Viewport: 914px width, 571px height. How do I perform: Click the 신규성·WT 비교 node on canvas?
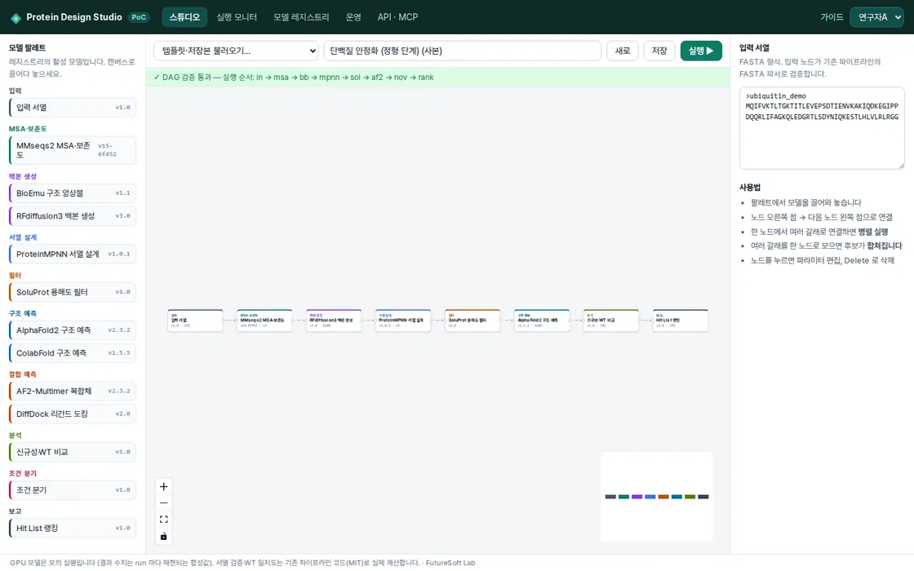(x=611, y=321)
